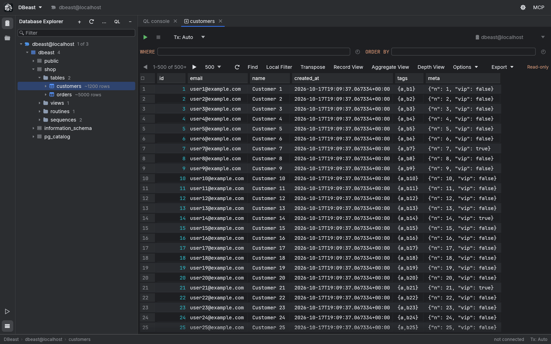Open the Export dropdown menu
Viewport: 551px width, 344px height.
[x=502, y=67]
